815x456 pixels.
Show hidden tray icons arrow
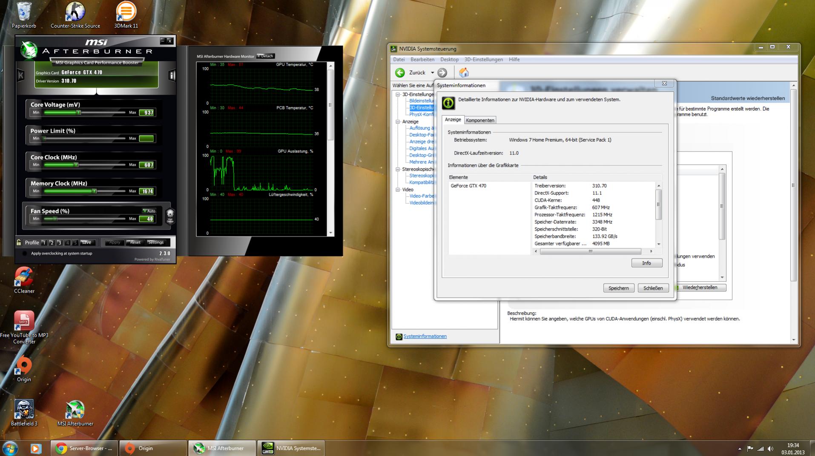point(740,449)
